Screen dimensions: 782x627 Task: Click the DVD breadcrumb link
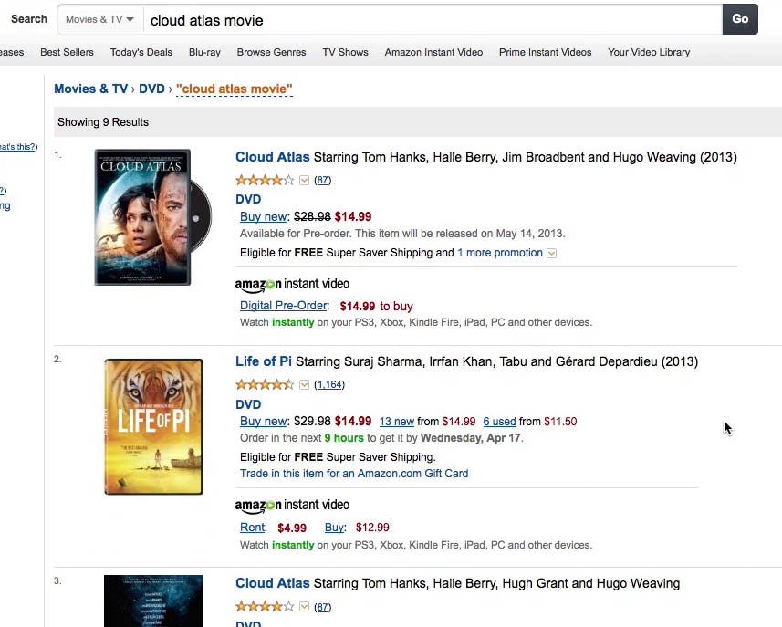click(151, 89)
